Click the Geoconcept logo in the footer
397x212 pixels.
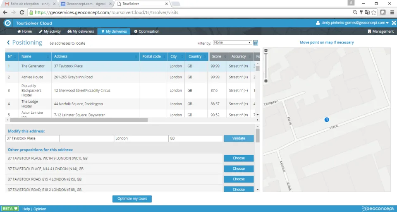[378, 208]
